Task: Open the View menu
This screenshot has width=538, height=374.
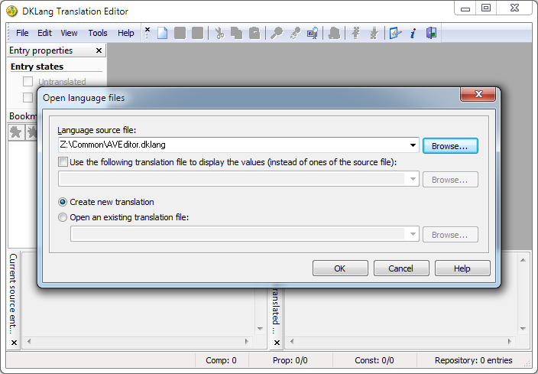Action: pos(70,33)
